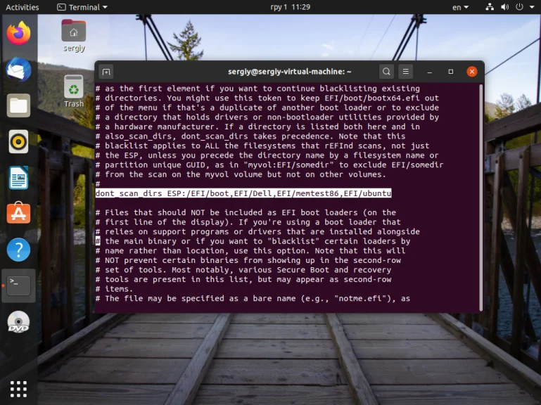
Task: Click text 'EFI/boot/bootx64.efi'
Action: pos(372,98)
